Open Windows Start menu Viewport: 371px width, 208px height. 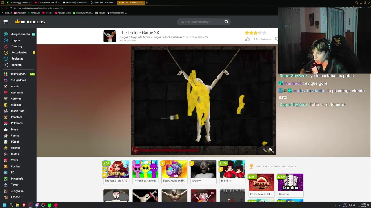click(x=5, y=205)
